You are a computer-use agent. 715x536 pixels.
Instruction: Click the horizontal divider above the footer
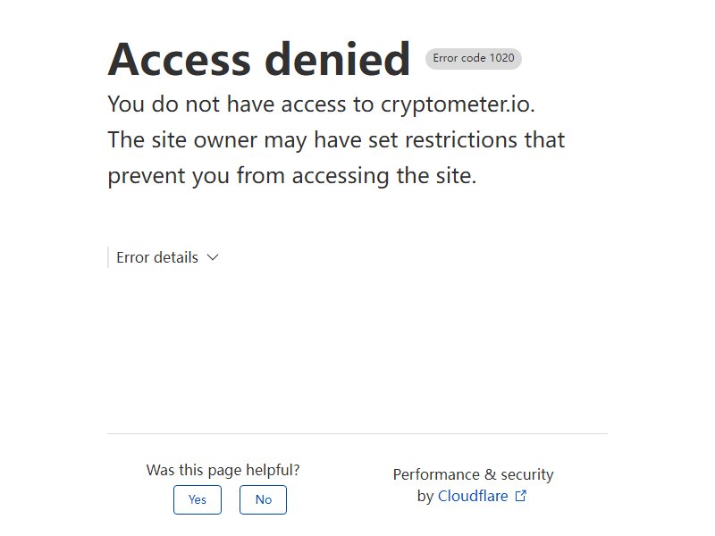tap(357, 433)
